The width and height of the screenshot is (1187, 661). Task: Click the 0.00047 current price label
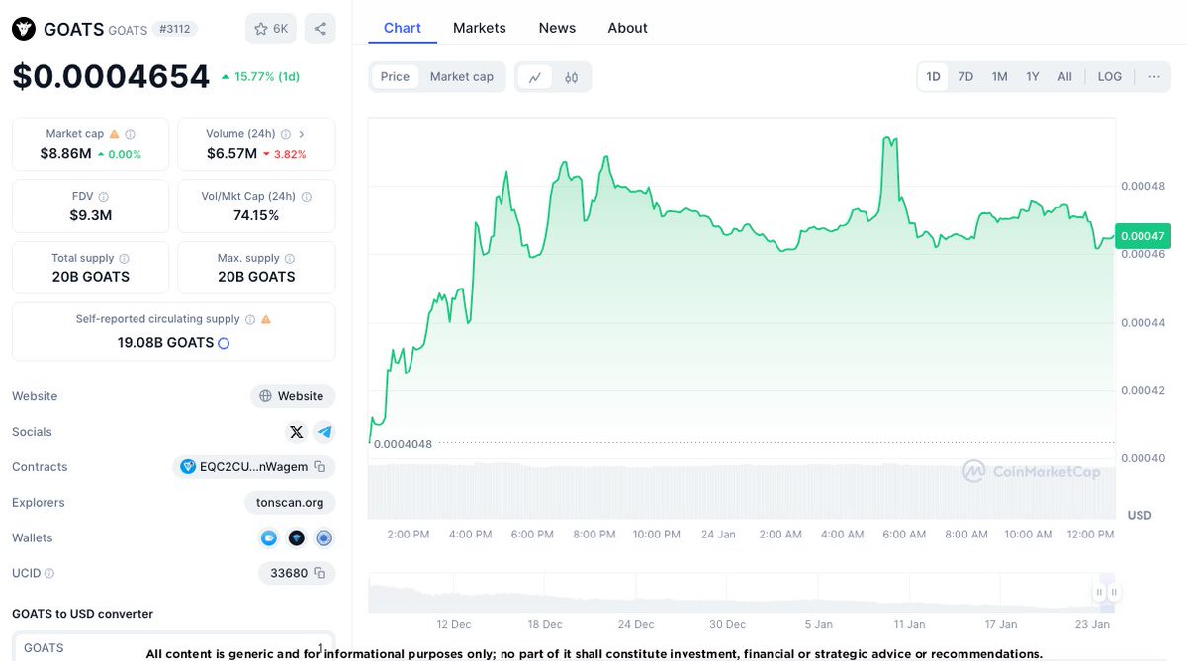click(1141, 236)
